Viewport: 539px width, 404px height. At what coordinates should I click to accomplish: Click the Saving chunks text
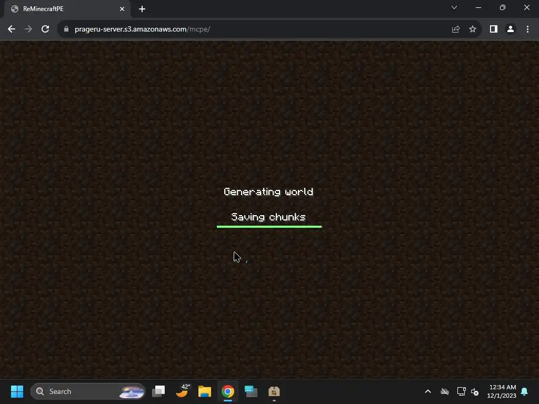[x=268, y=217]
